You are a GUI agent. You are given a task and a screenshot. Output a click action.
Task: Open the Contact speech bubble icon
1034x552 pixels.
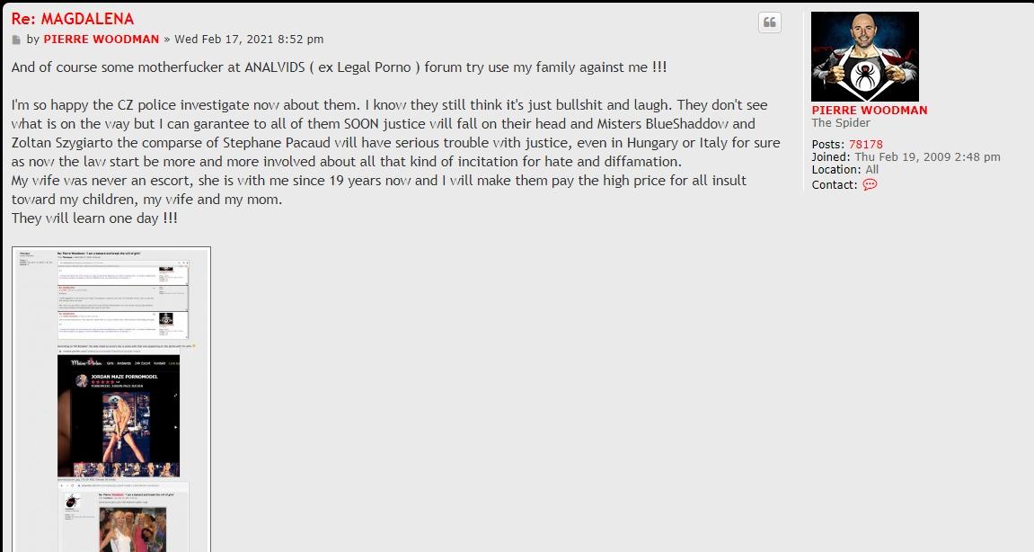pos(870,184)
